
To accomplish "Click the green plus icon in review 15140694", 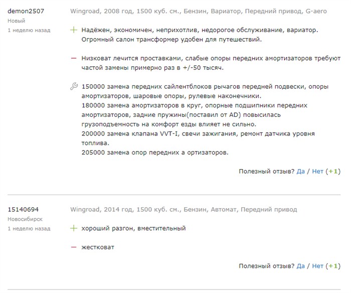I will coord(74,228).
